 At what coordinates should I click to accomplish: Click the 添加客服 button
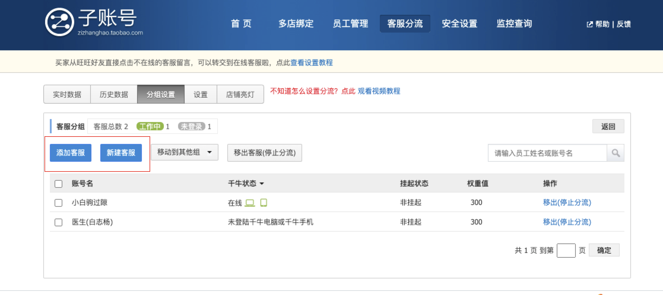point(71,153)
